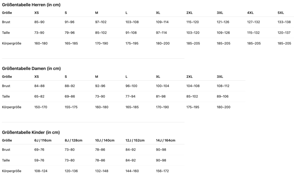Click Kinder Taille value 59–76
The height and width of the screenshot is (178, 294).
39,160
